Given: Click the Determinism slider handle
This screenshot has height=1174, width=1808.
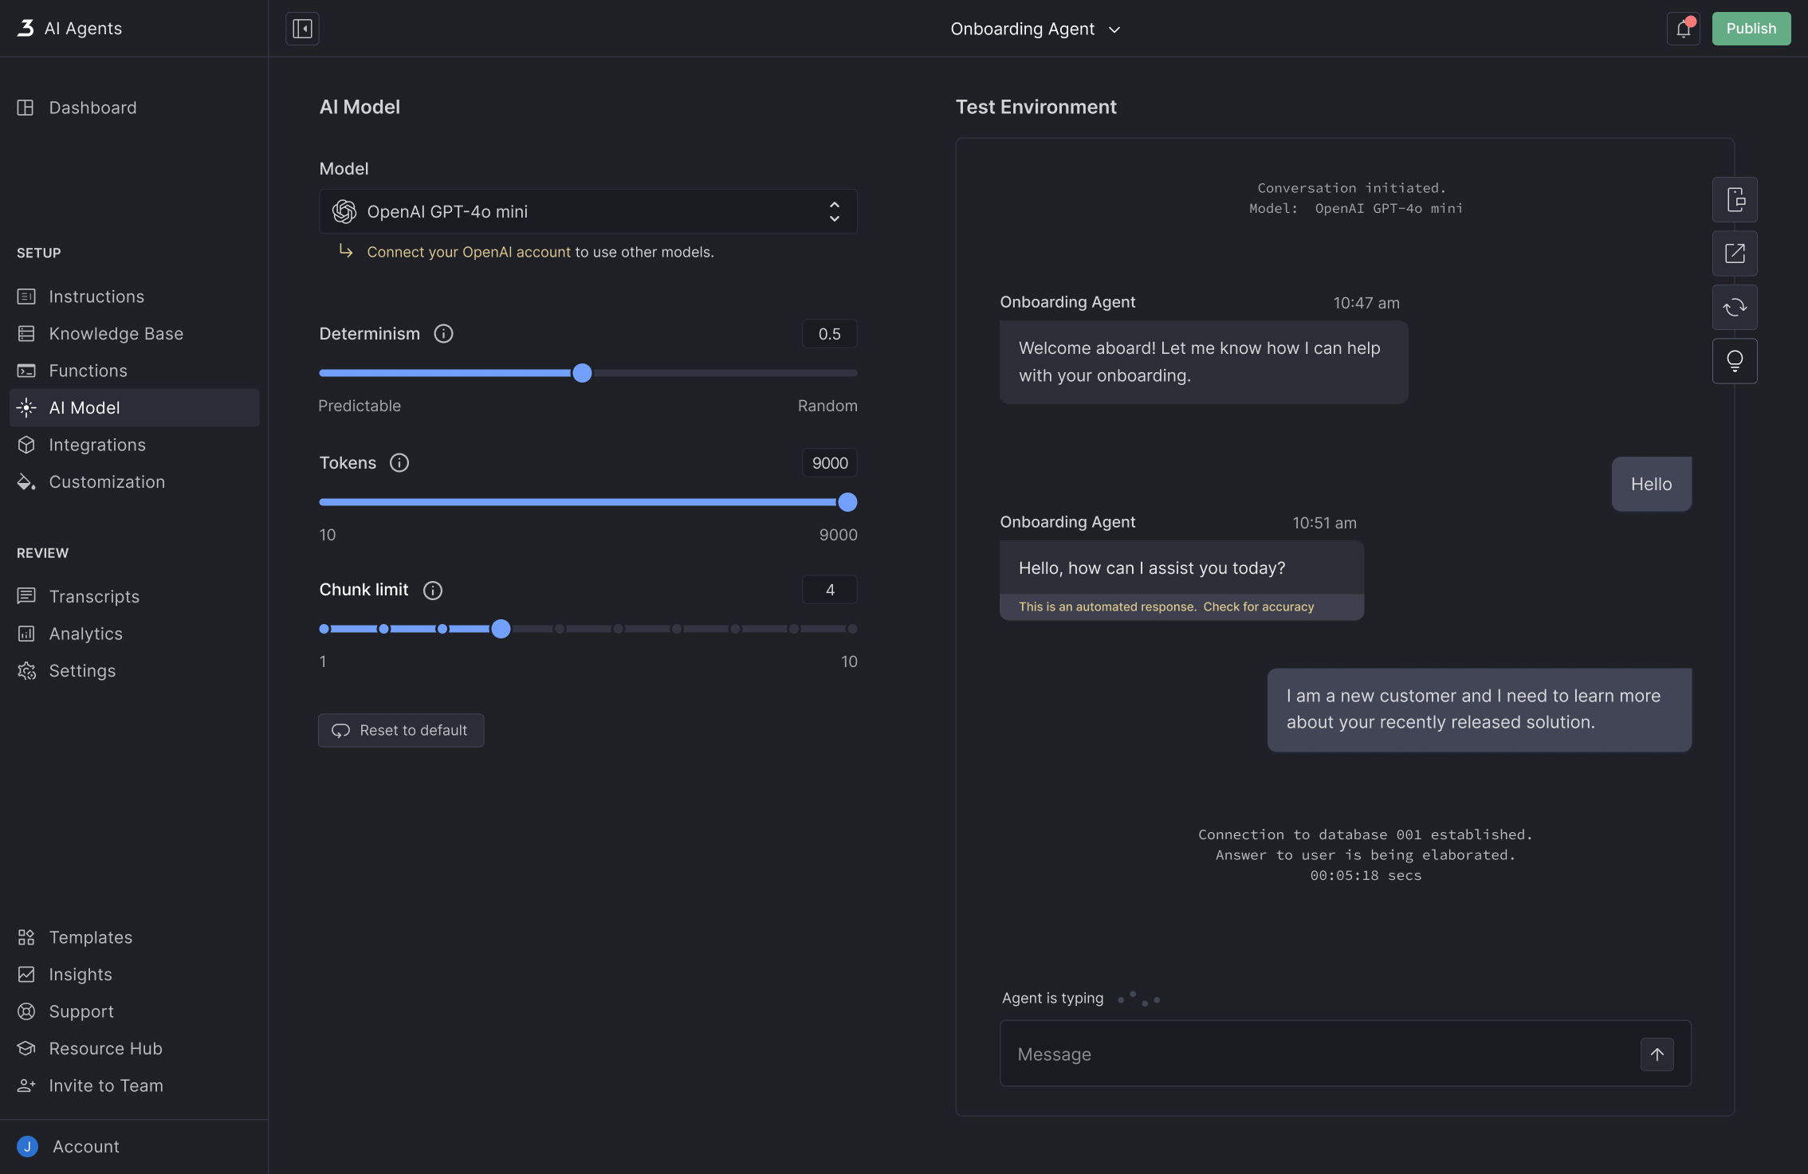Looking at the screenshot, I should tap(582, 373).
